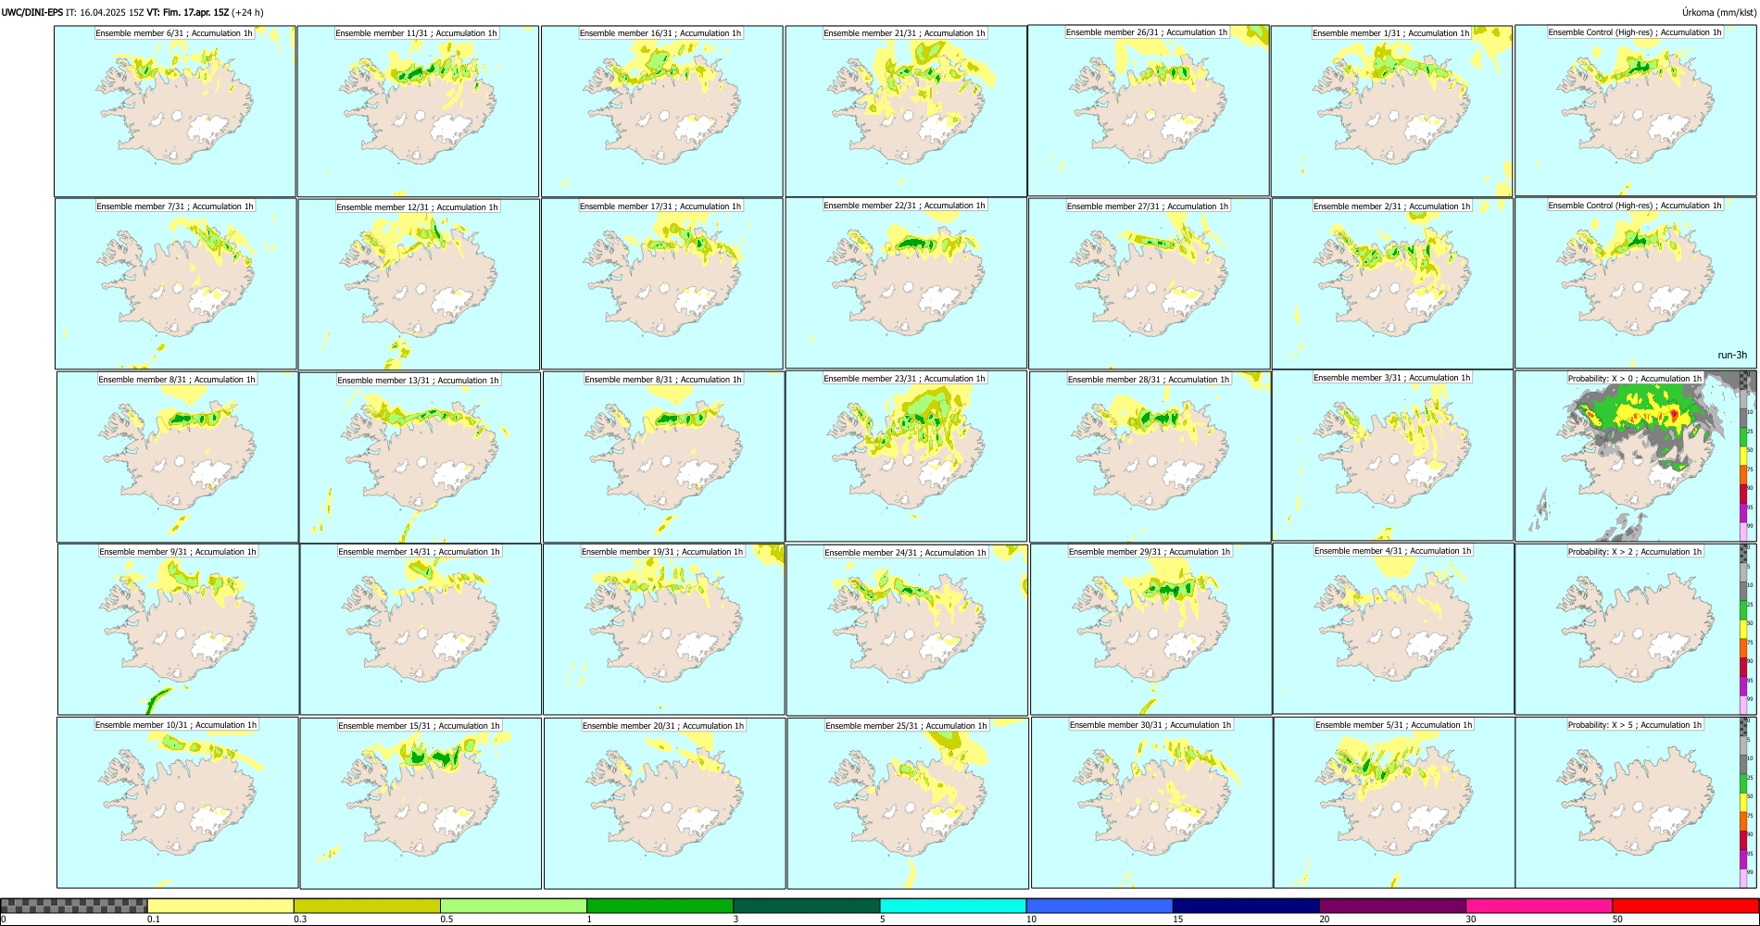Click the purple 20–30 legend swatch

[1392, 906]
